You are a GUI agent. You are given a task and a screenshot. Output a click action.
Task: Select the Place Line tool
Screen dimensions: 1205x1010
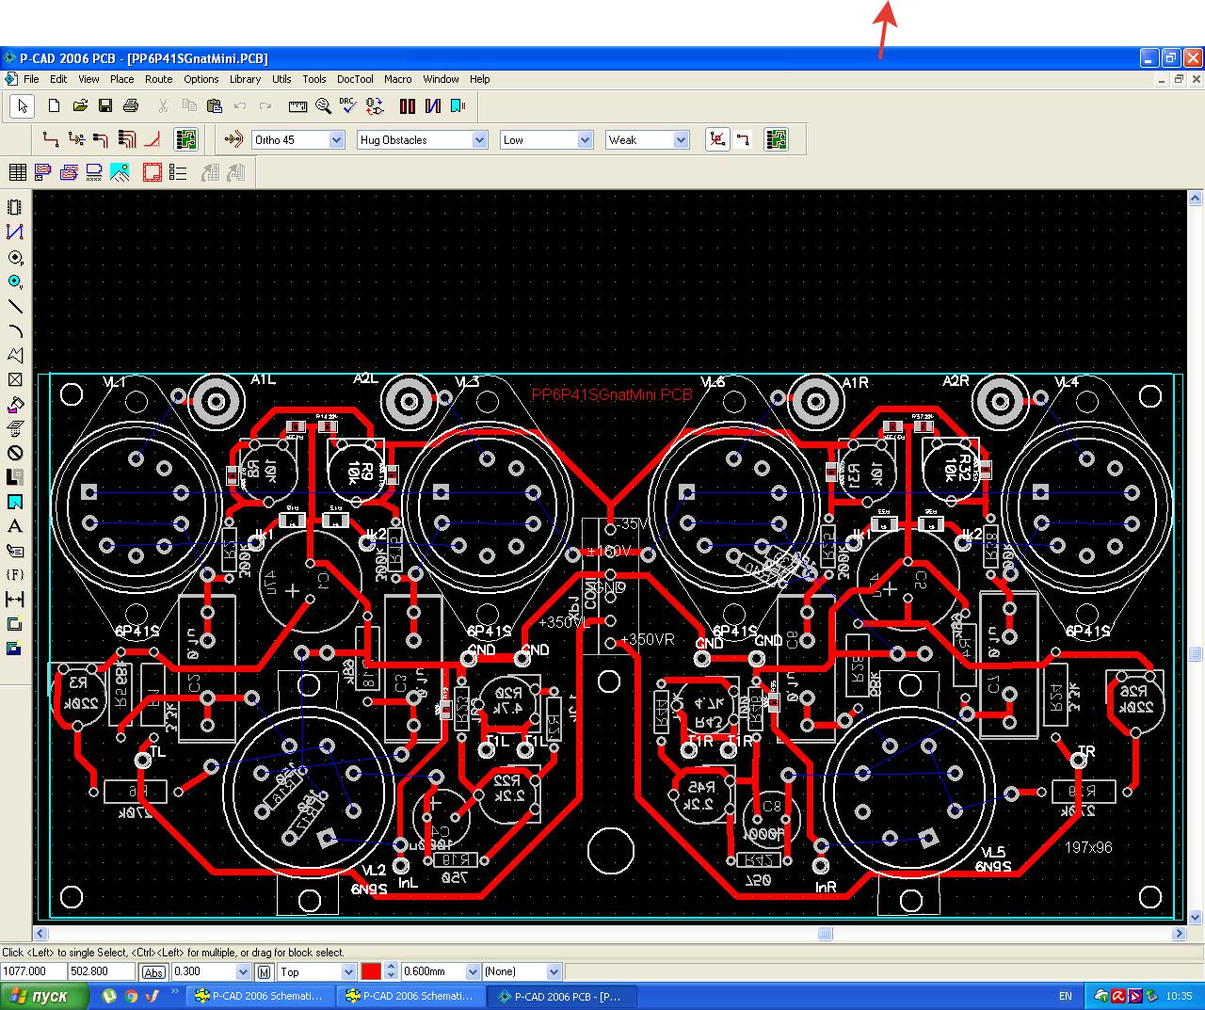click(14, 306)
